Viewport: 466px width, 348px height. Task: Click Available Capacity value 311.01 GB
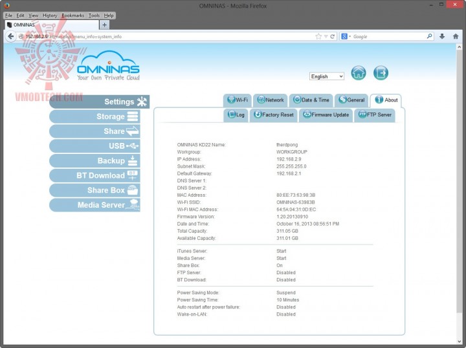pyautogui.click(x=287, y=238)
